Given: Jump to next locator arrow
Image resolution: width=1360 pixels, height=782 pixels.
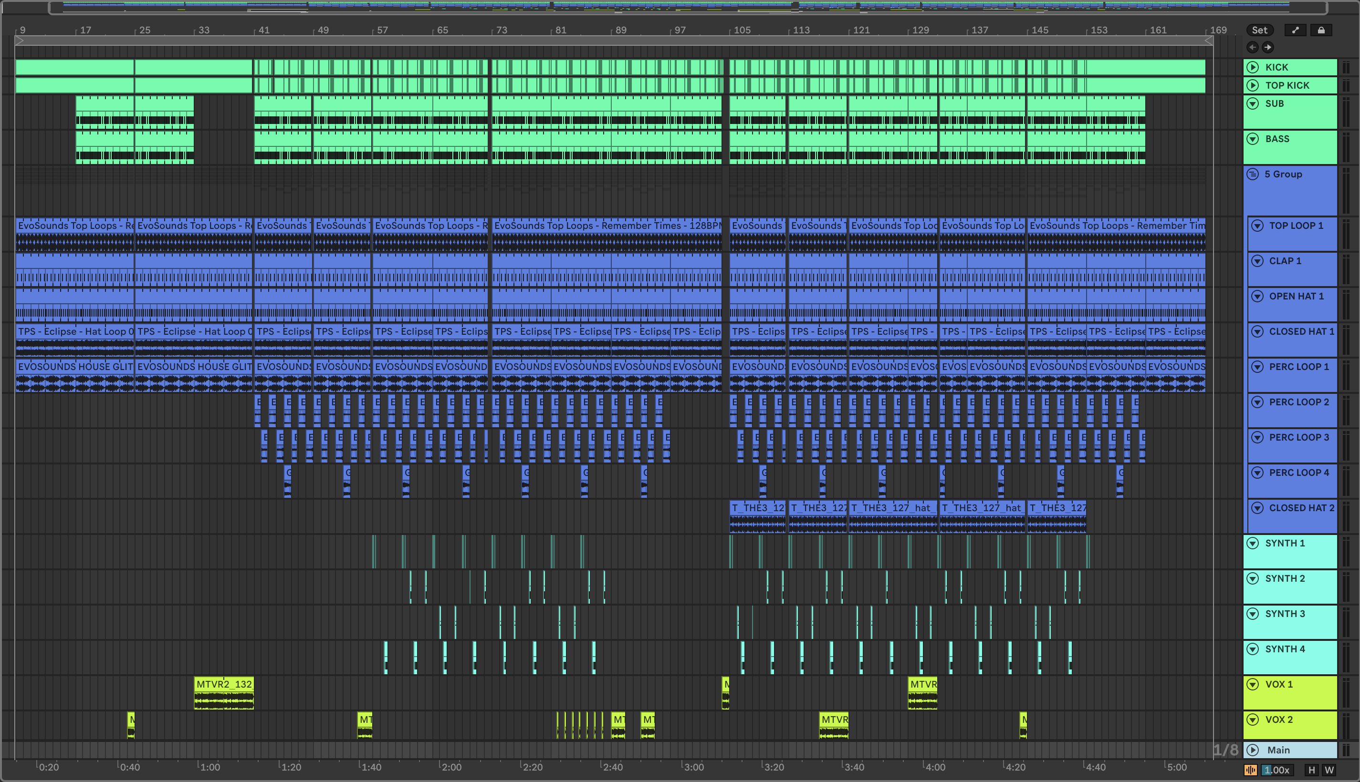Looking at the screenshot, I should 1267,47.
